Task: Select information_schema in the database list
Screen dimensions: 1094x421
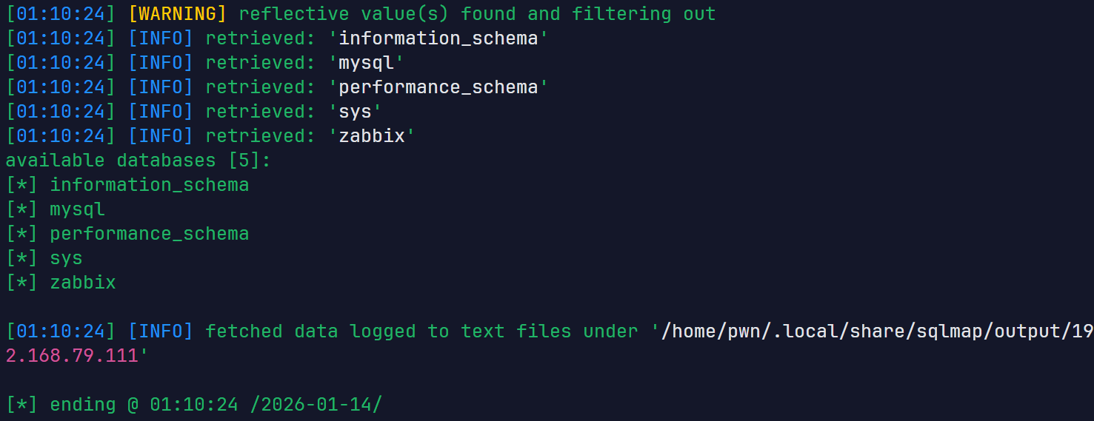Action: point(150,184)
